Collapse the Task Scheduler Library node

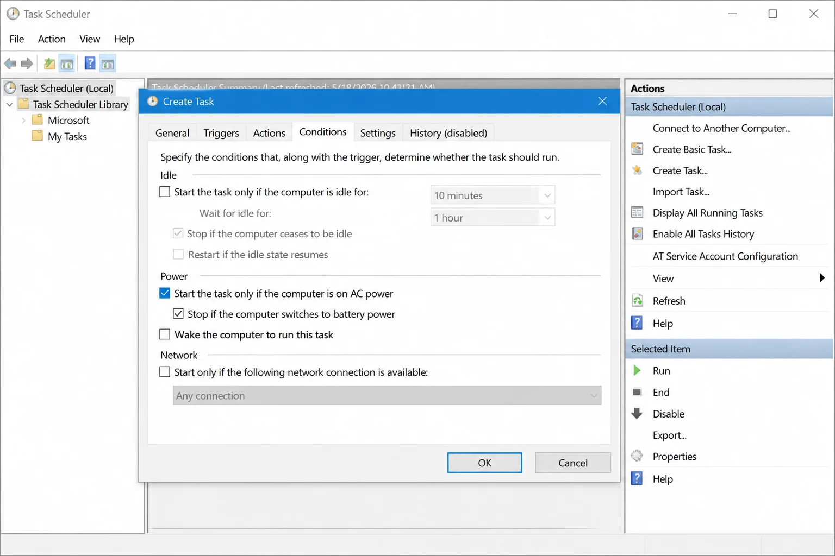click(x=9, y=104)
